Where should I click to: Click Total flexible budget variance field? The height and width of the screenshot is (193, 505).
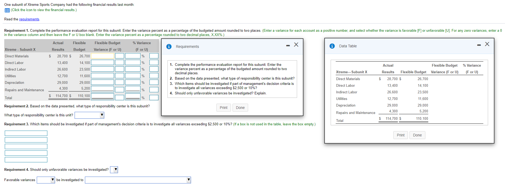pos(103,97)
